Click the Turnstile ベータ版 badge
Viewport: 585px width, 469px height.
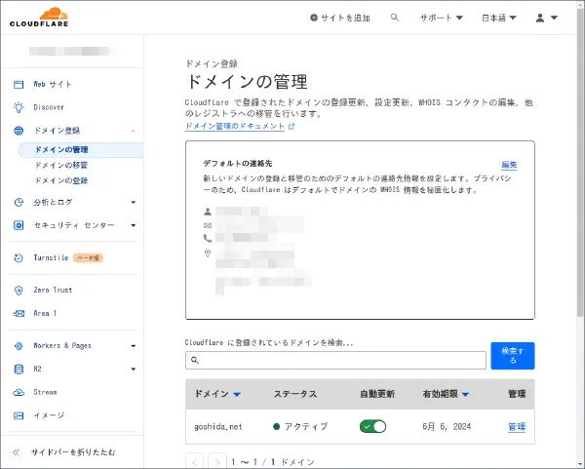coord(88,257)
